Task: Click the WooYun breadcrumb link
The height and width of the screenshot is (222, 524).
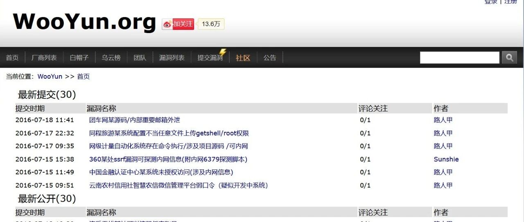Action: coord(50,77)
